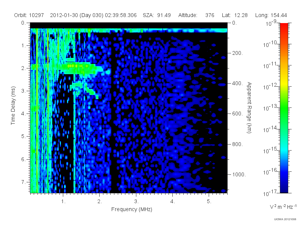Click the 'Lat: 12.28' value
The height and width of the screenshot is (227, 303).
pos(235,15)
